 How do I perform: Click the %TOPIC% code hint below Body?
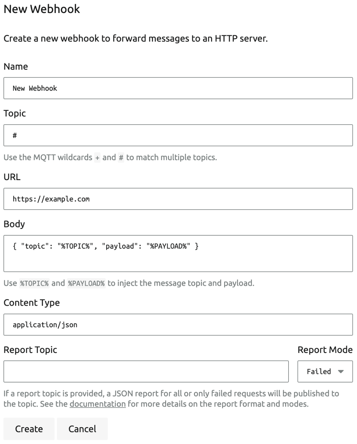[35, 284]
